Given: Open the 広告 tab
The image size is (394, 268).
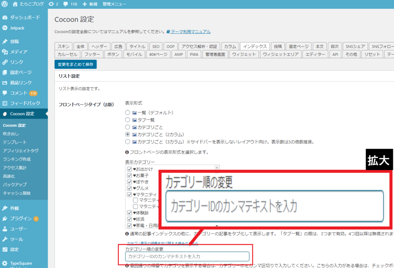Looking at the screenshot, I should [119, 46].
